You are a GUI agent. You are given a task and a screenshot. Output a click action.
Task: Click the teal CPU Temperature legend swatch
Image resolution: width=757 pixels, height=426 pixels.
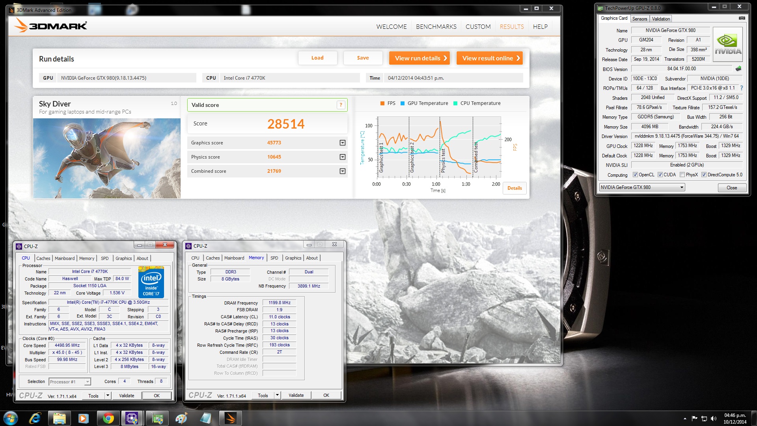(455, 103)
